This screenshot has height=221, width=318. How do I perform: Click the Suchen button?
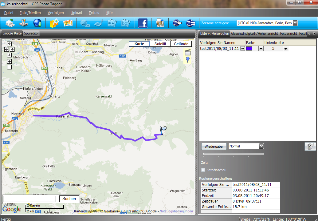point(69,199)
